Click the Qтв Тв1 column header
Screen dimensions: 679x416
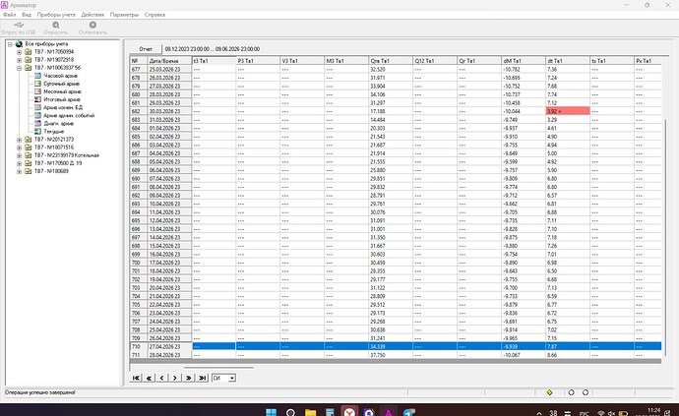pyautogui.click(x=390, y=61)
